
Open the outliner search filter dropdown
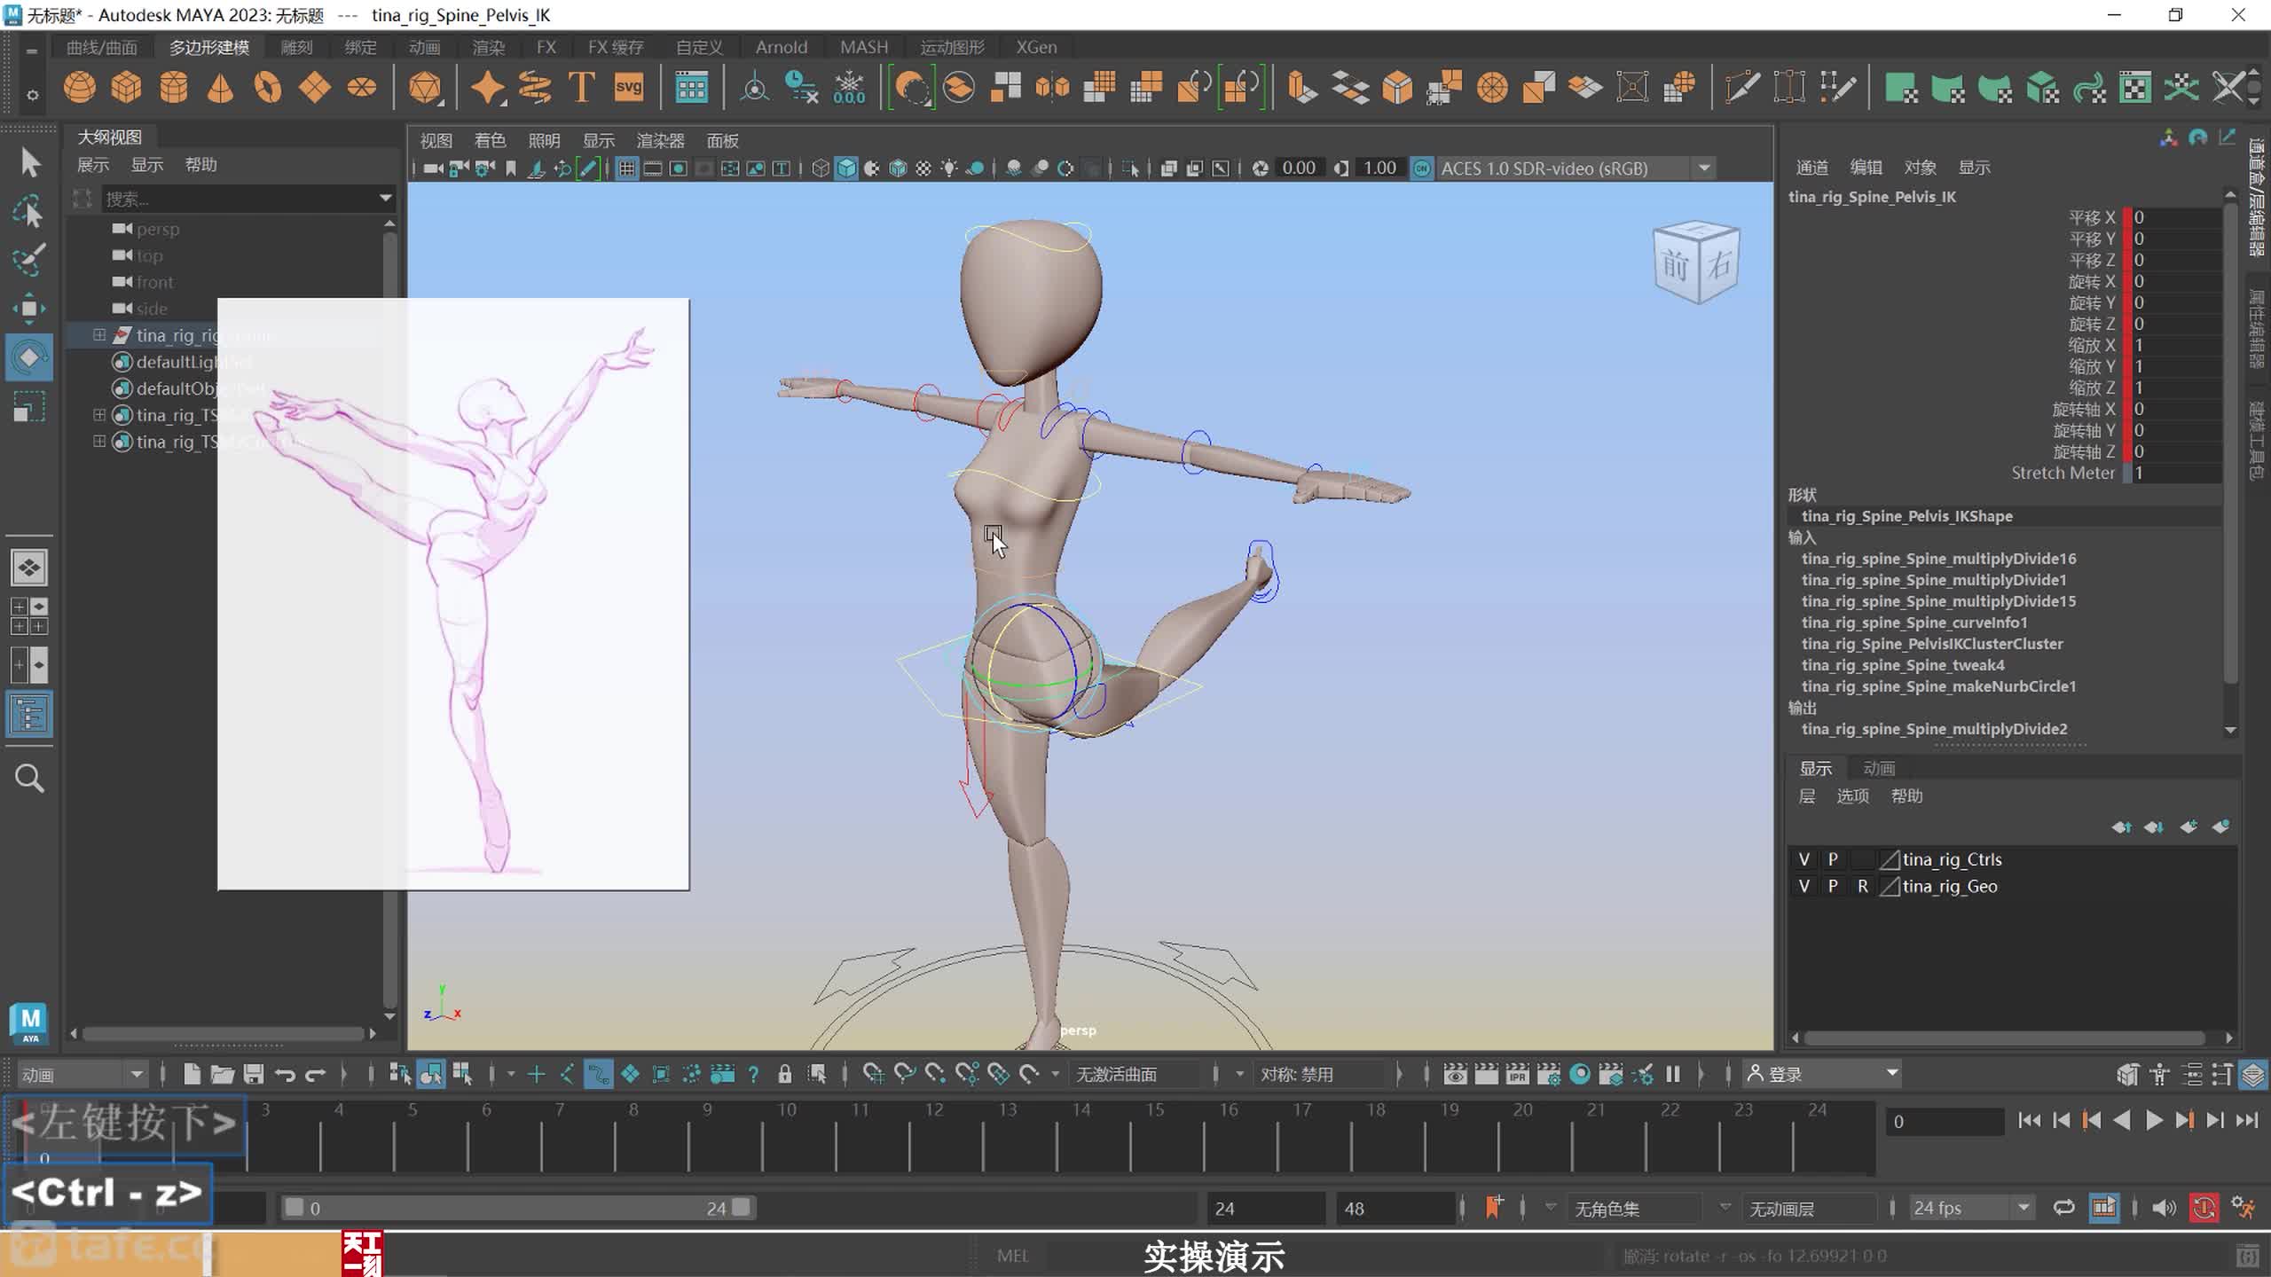click(x=386, y=198)
